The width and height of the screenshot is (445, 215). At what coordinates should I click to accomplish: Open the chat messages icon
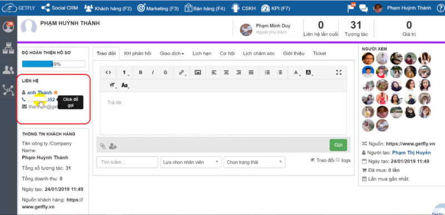[x=363, y=8]
